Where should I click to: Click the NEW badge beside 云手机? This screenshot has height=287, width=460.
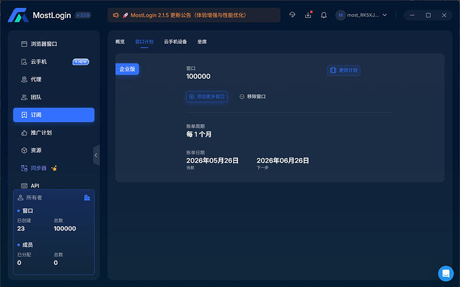pos(81,61)
